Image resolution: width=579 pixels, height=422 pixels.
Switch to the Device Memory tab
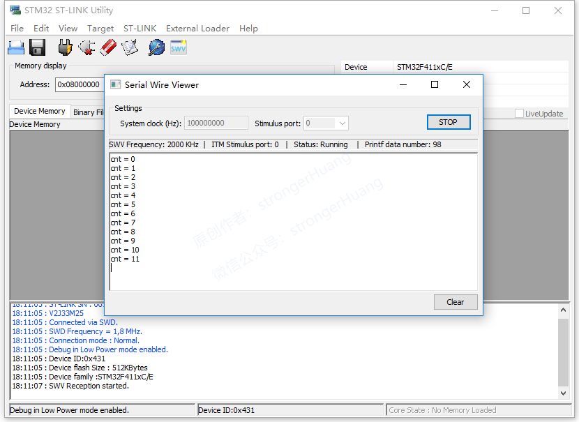pyautogui.click(x=38, y=111)
